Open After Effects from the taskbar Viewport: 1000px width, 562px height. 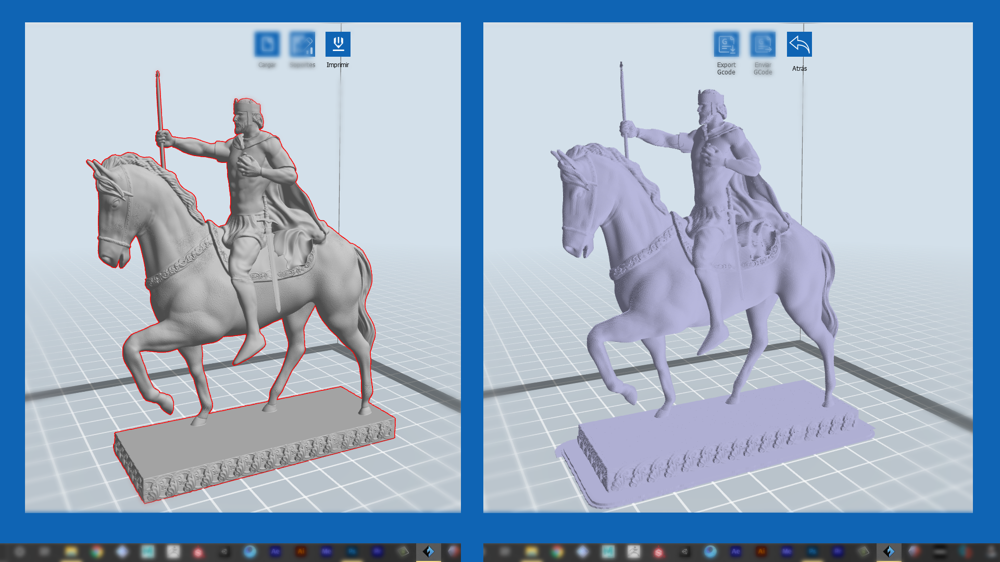(276, 551)
